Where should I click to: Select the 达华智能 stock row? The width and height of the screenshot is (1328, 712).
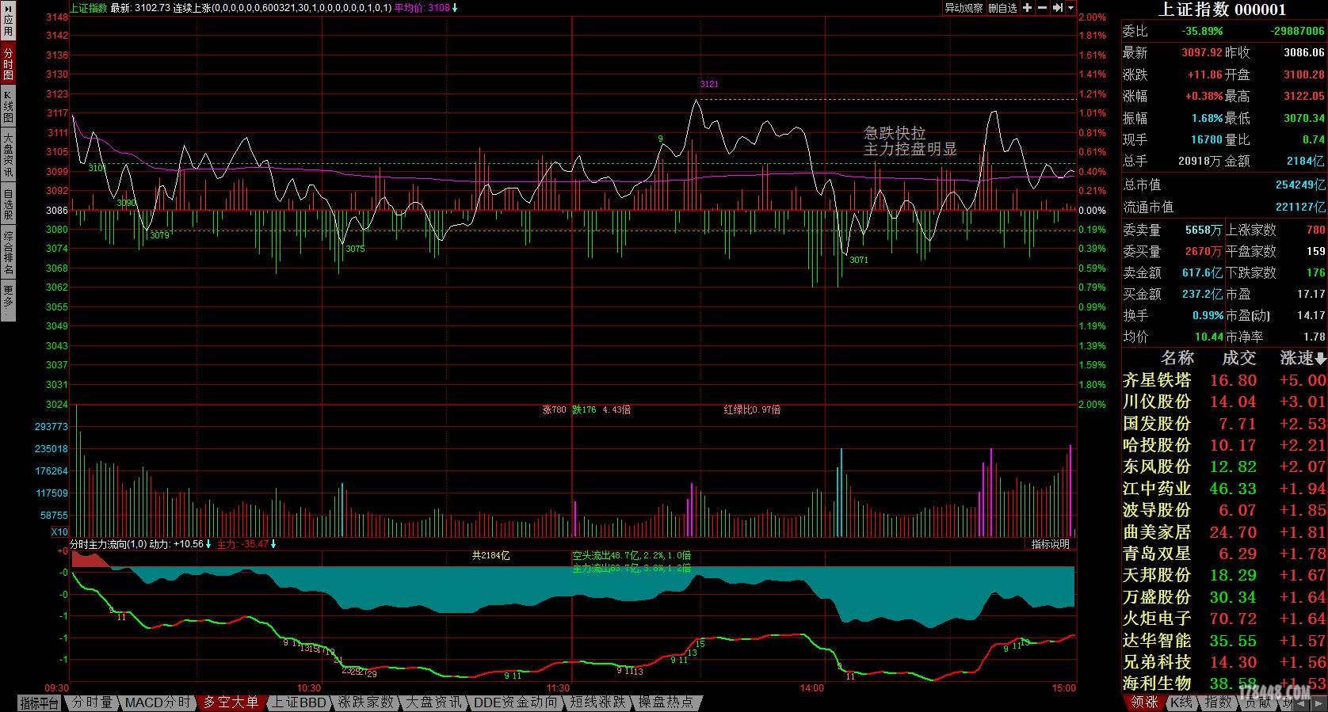click(x=1224, y=640)
